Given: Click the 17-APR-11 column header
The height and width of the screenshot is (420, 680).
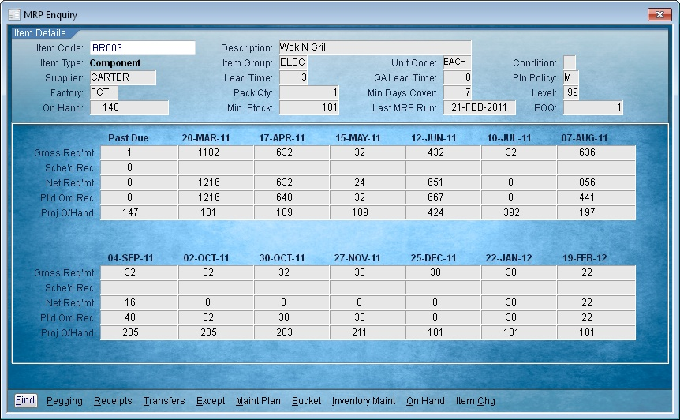Looking at the screenshot, I should [282, 138].
